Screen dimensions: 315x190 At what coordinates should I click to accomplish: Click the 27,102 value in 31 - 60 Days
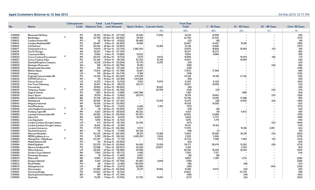243,76
